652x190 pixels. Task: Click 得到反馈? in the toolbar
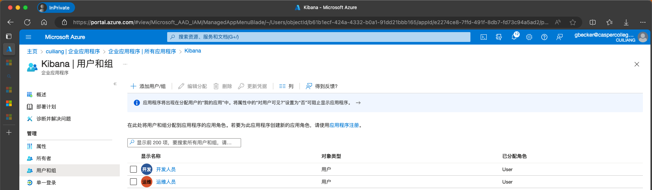pyautogui.click(x=321, y=86)
